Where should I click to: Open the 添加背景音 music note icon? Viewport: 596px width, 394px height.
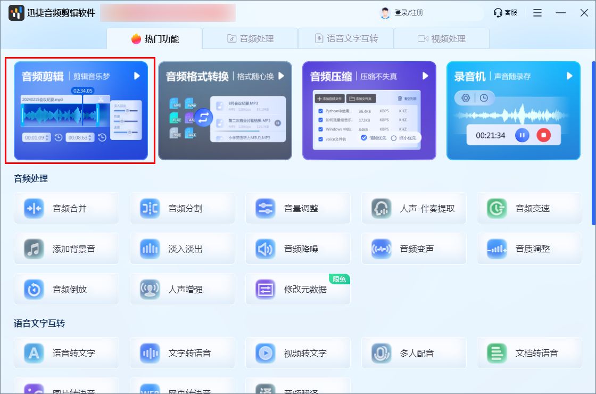pos(34,249)
